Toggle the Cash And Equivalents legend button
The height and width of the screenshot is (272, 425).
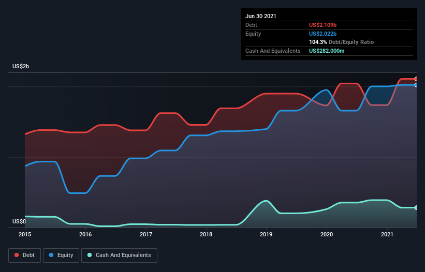pos(119,255)
